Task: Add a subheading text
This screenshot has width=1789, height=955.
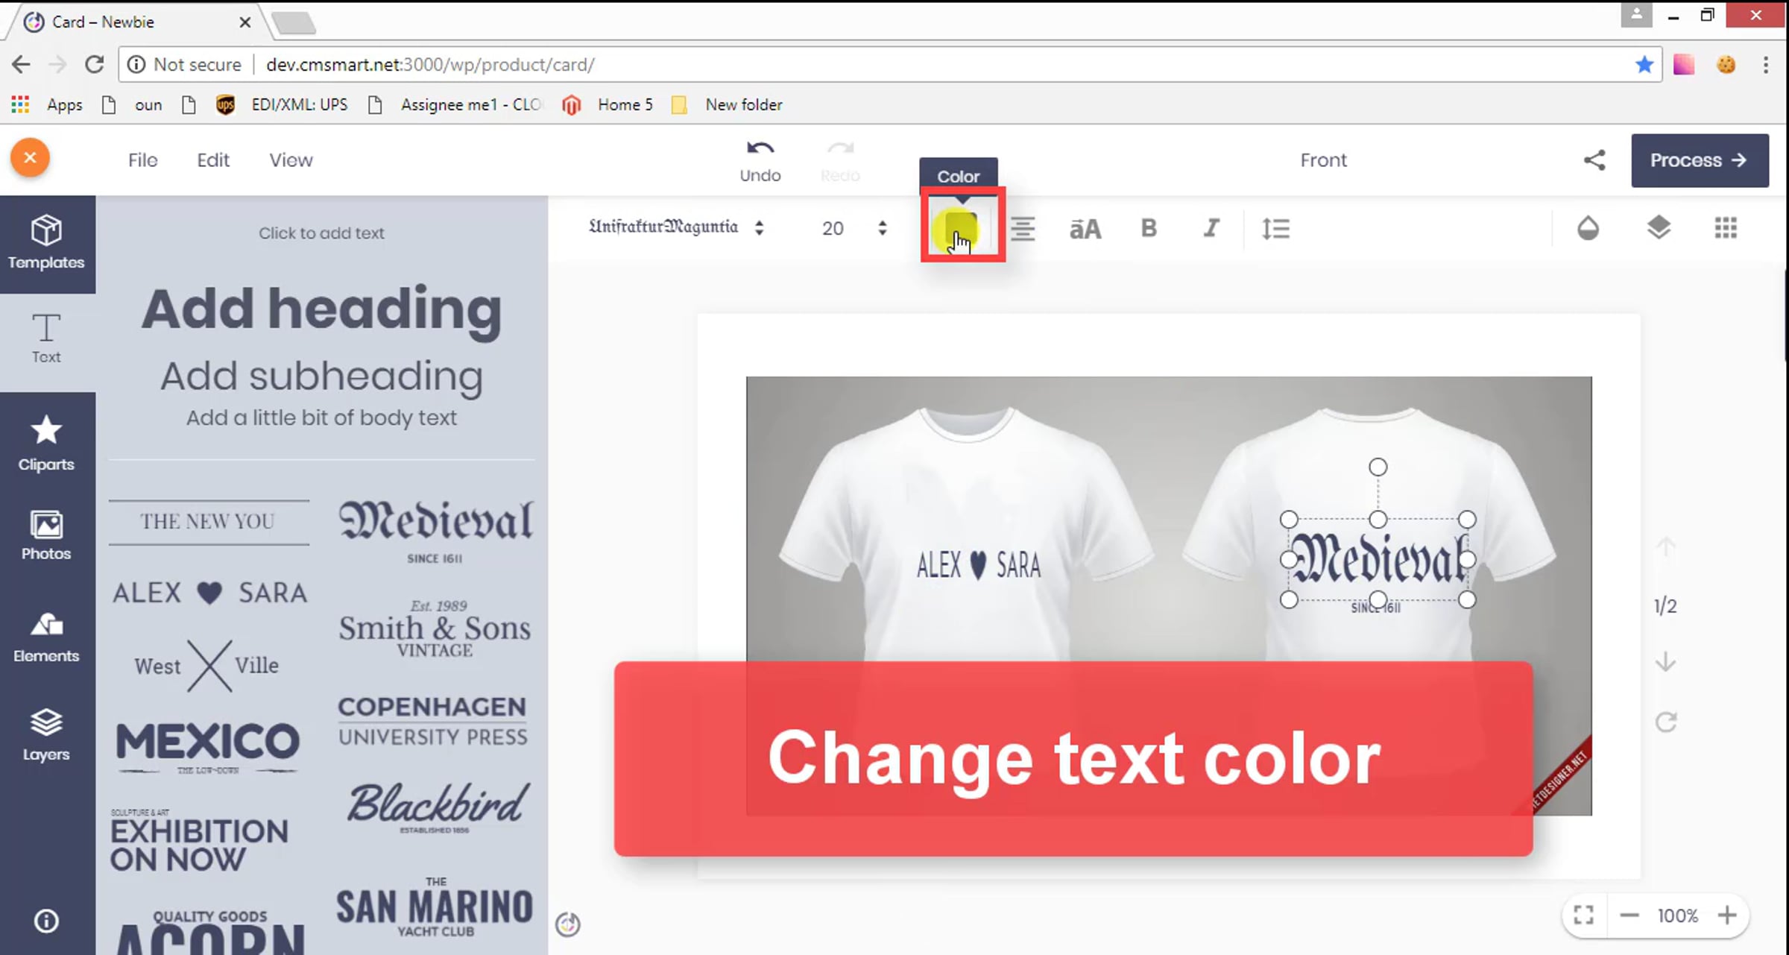Action: (321, 376)
